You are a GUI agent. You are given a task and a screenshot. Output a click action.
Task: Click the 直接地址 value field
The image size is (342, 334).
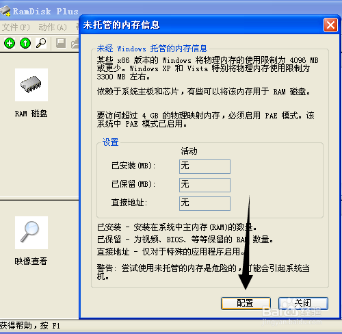tap(205, 203)
